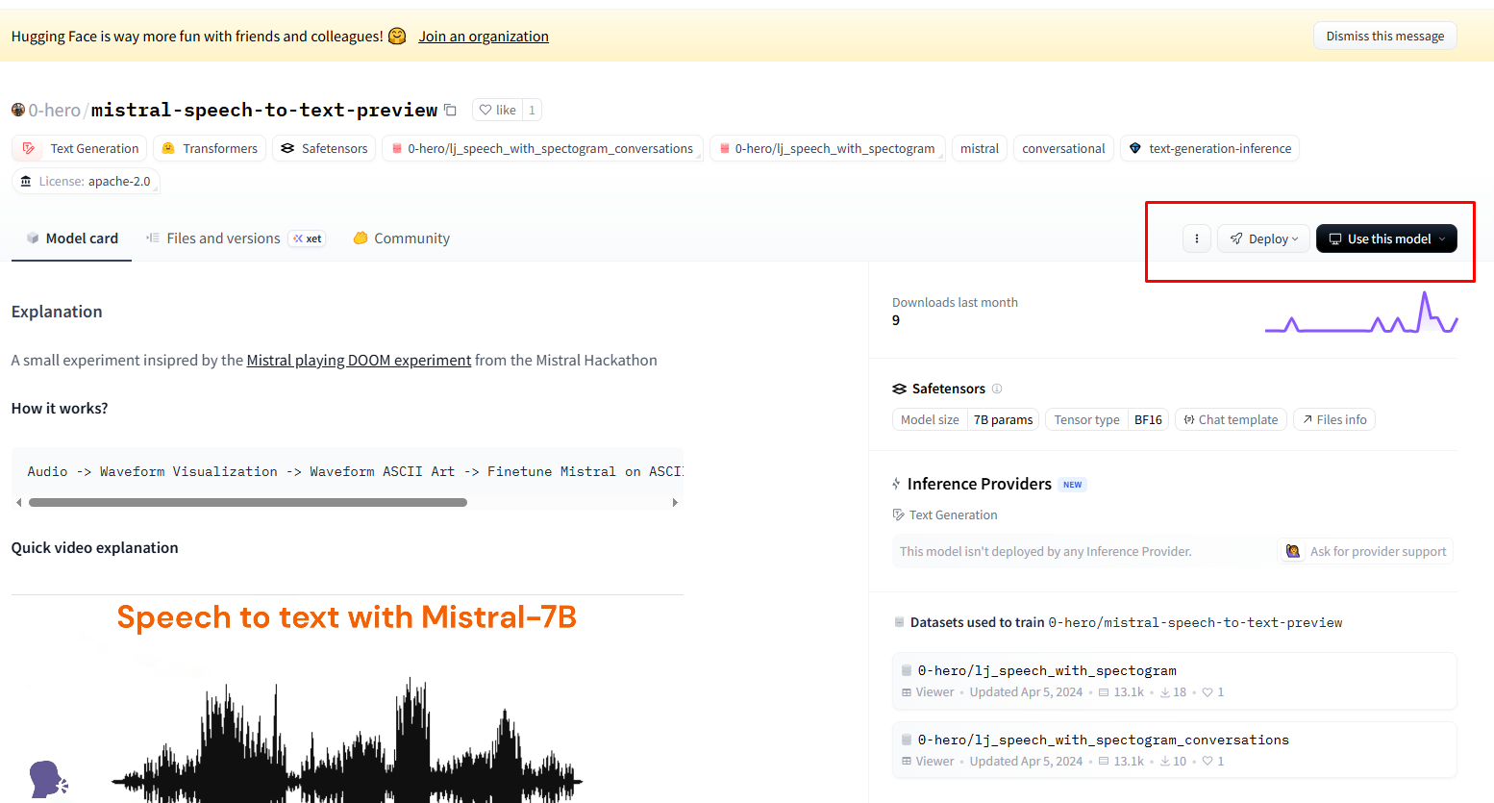Go to the Community tab

point(402,238)
